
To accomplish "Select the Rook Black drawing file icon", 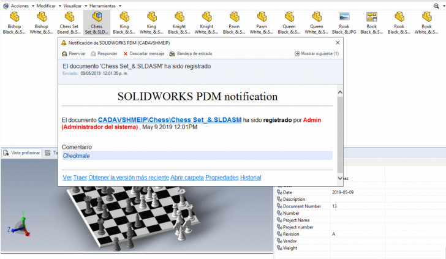I will [371, 17].
